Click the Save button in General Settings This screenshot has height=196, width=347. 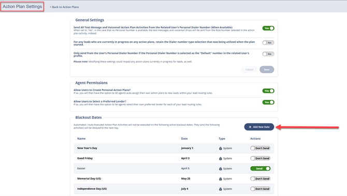pos(267,70)
